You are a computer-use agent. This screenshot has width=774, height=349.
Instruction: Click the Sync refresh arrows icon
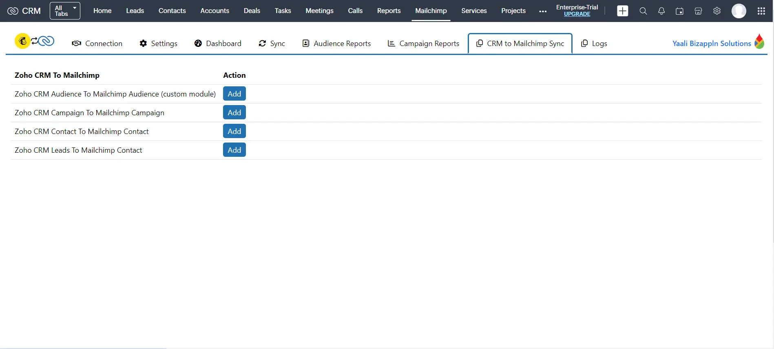tap(262, 44)
